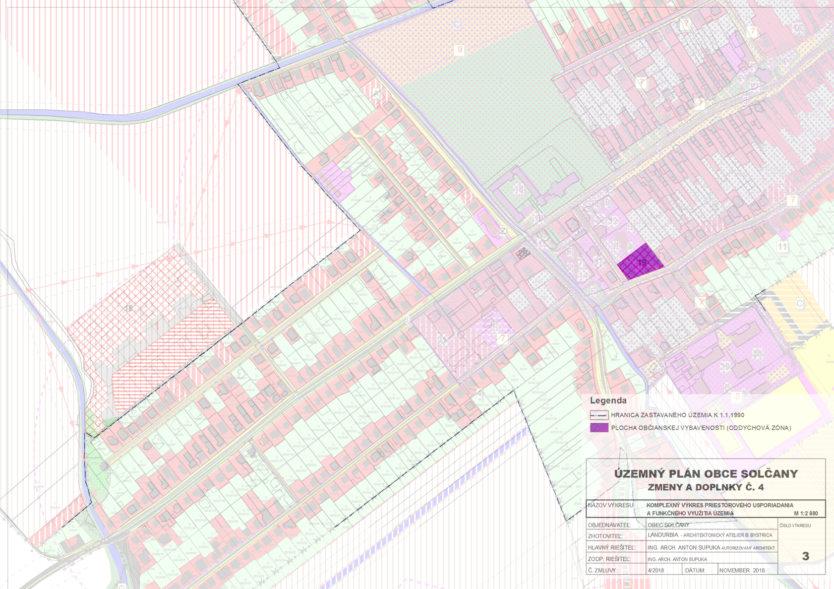Click the zone label C on yellow area

coord(799,303)
